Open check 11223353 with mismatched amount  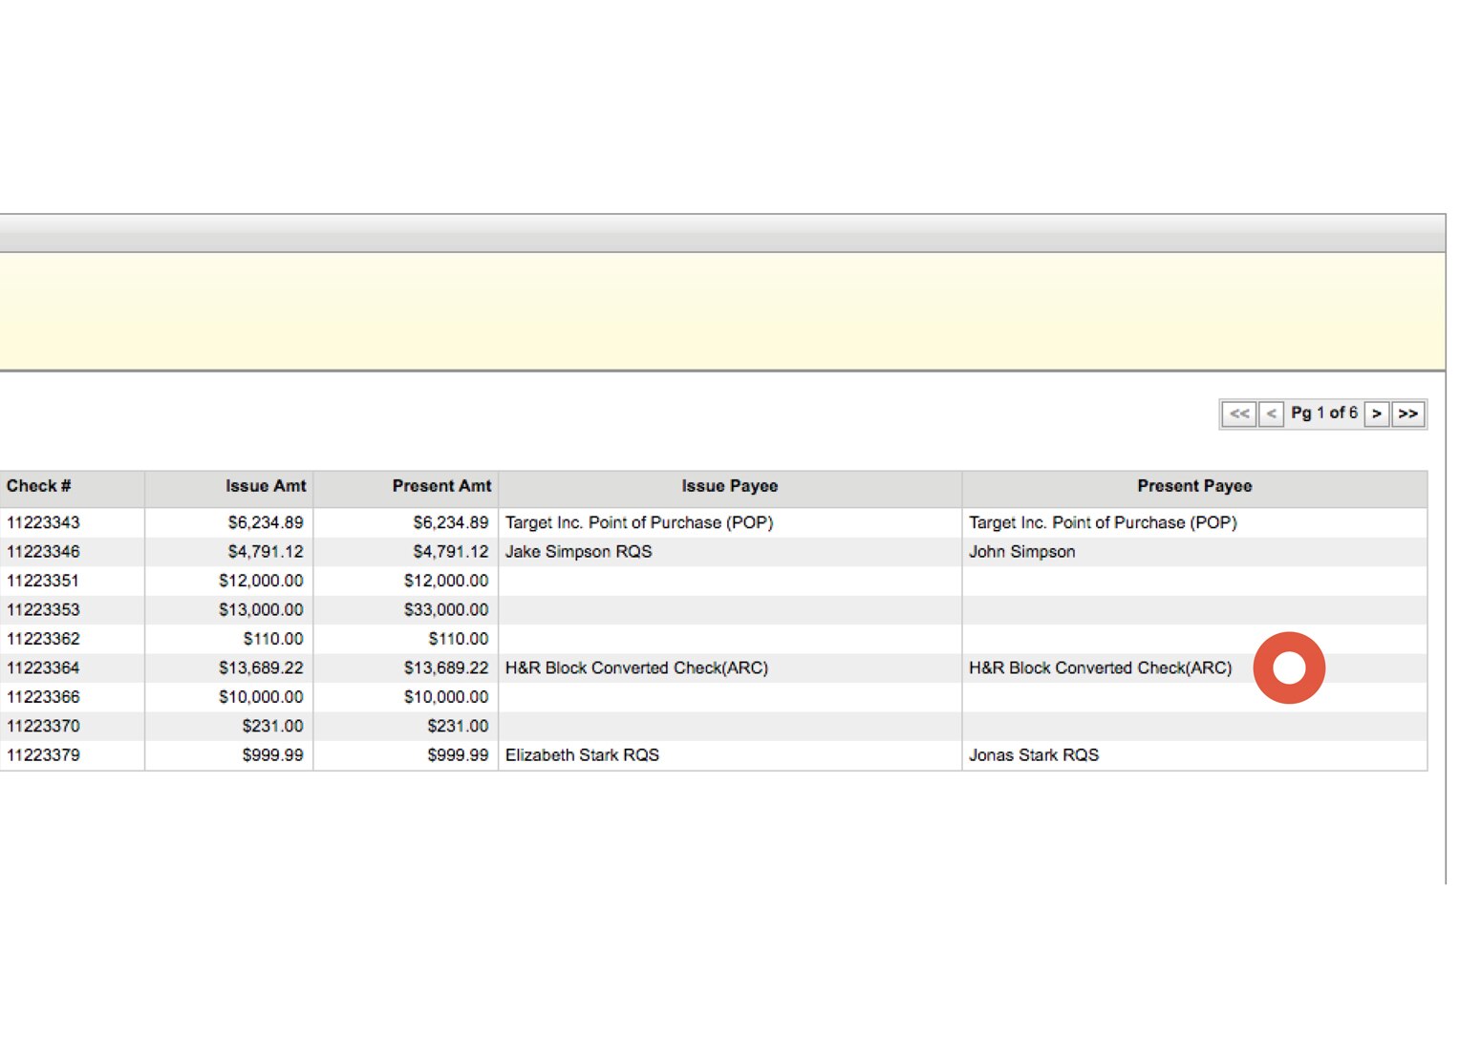click(x=43, y=609)
